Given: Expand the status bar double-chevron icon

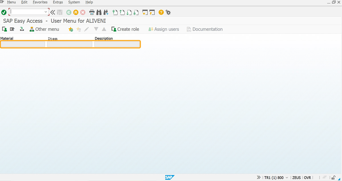Looking at the screenshot, I should [x=258, y=177].
